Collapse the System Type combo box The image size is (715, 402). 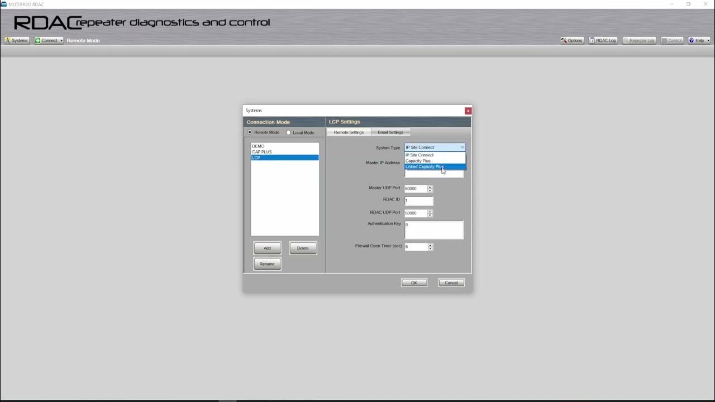(x=462, y=147)
